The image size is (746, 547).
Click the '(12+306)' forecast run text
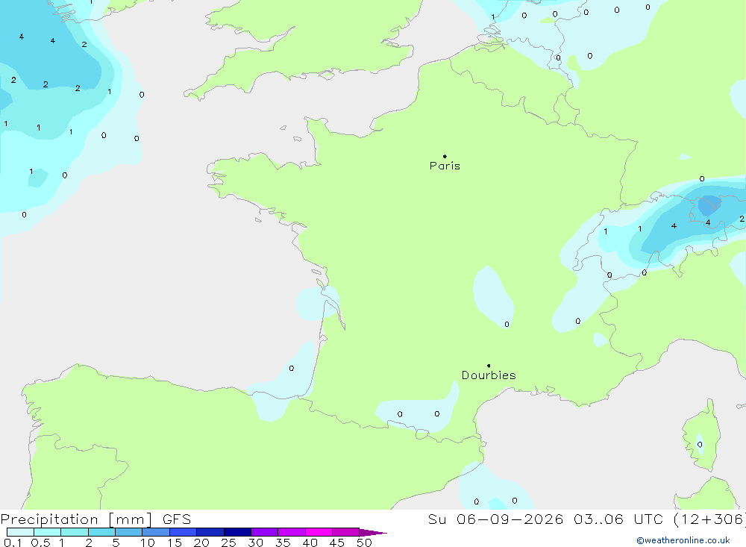click(709, 519)
